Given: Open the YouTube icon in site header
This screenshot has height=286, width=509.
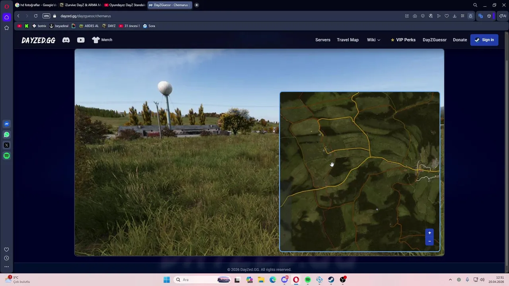Looking at the screenshot, I should pyautogui.click(x=81, y=40).
